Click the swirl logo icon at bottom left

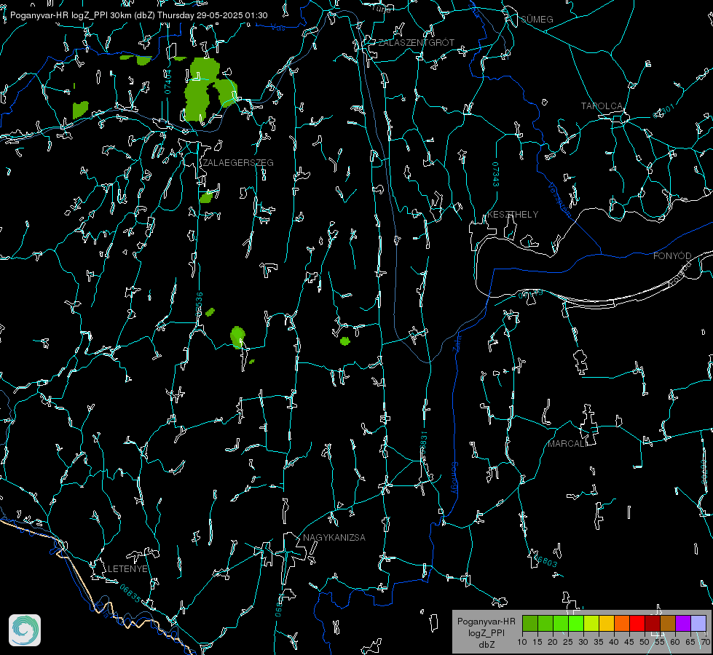(x=25, y=630)
